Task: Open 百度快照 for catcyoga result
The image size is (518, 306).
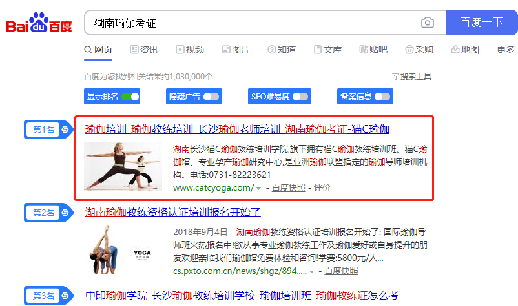Action: [289, 187]
